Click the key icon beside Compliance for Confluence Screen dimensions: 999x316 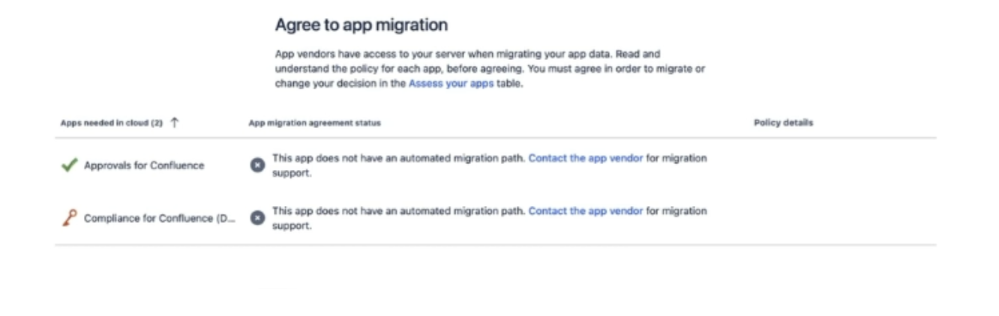69,218
